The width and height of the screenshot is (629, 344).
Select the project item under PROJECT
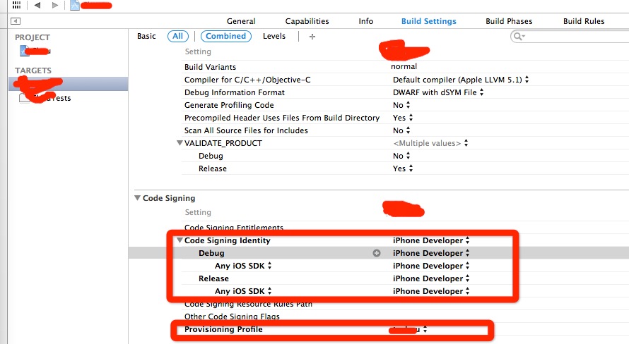click(35, 51)
